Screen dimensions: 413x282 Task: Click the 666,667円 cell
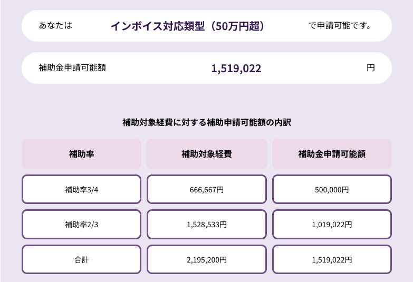coord(206,189)
